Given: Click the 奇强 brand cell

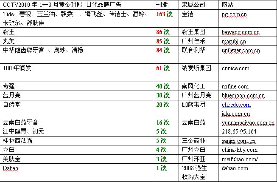Looking at the screenshot, I should pyautogui.click(x=8, y=86).
